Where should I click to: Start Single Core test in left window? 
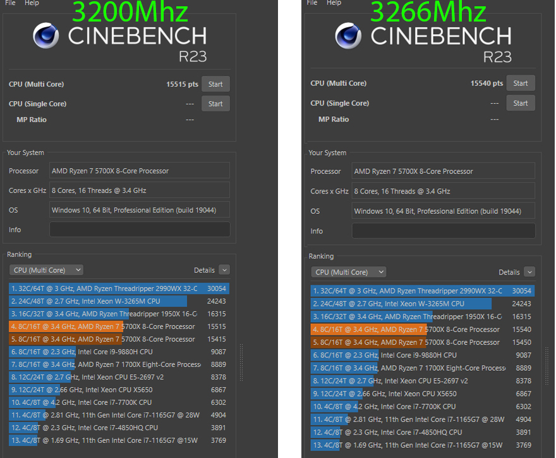tap(215, 104)
